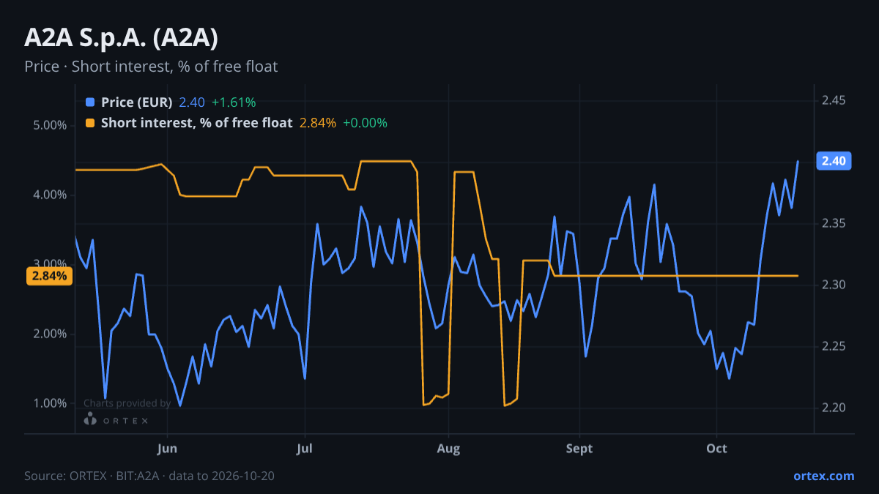Click the 2.84% value in the legend

coord(318,123)
